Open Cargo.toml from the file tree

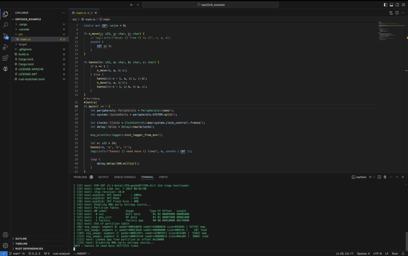26,64
